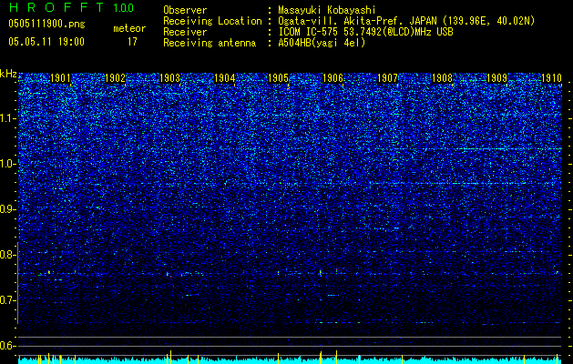Select the file name 0505111900.png
573x364 pixels.
(46, 24)
